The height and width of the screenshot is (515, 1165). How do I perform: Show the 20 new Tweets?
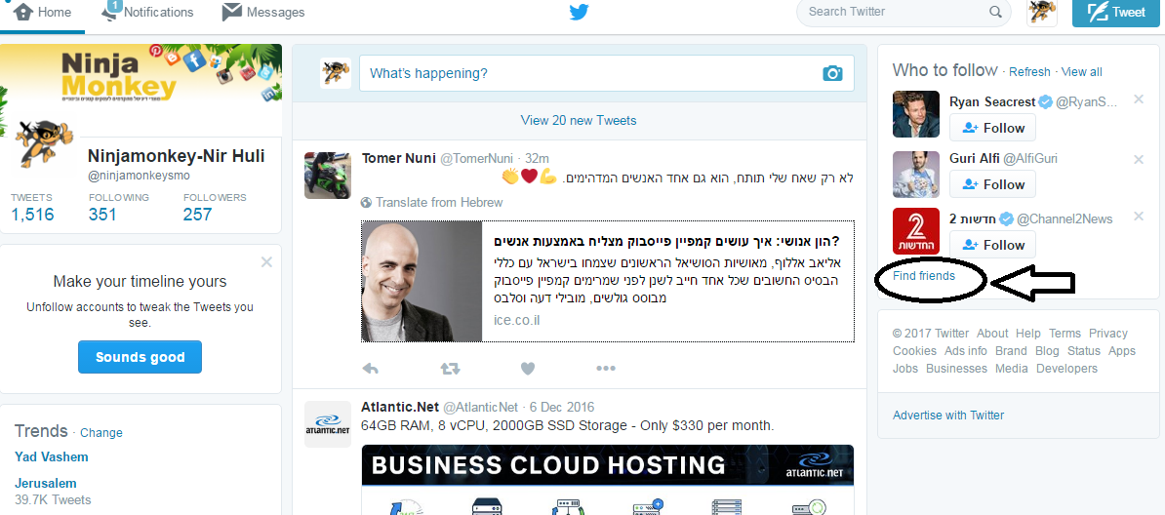[x=579, y=120]
